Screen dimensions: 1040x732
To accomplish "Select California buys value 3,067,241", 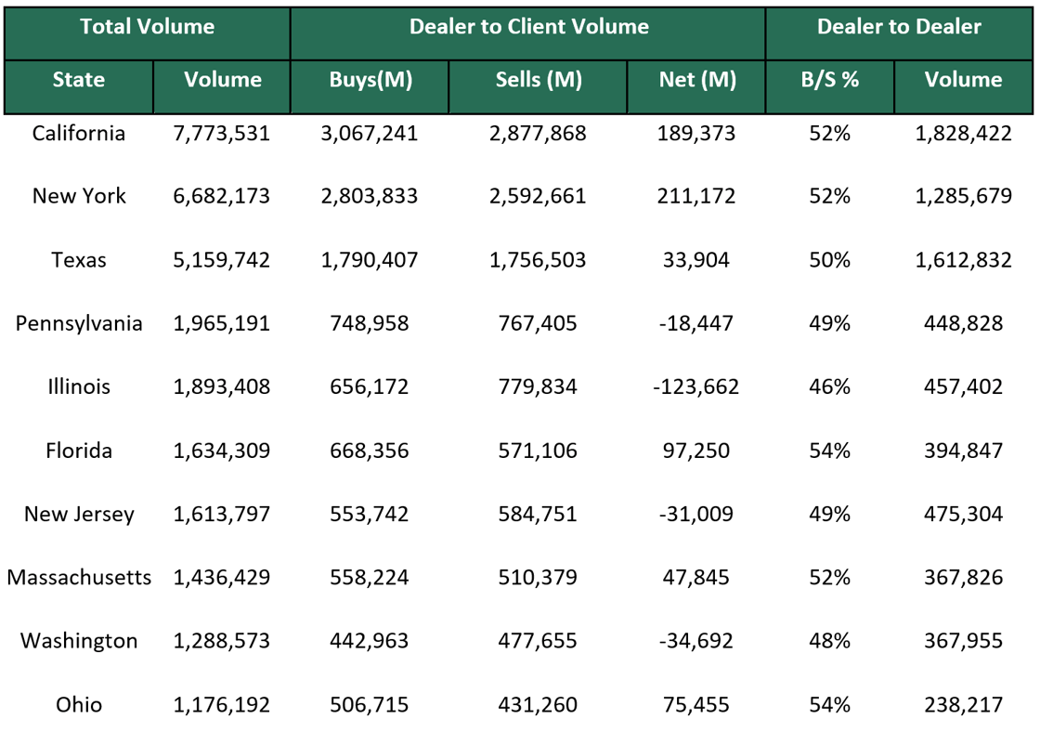I will pyautogui.click(x=370, y=134).
